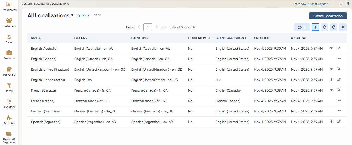View the Spanish (Argentina) row eye icon
This screenshot has height=145, width=352.
tap(331, 122)
